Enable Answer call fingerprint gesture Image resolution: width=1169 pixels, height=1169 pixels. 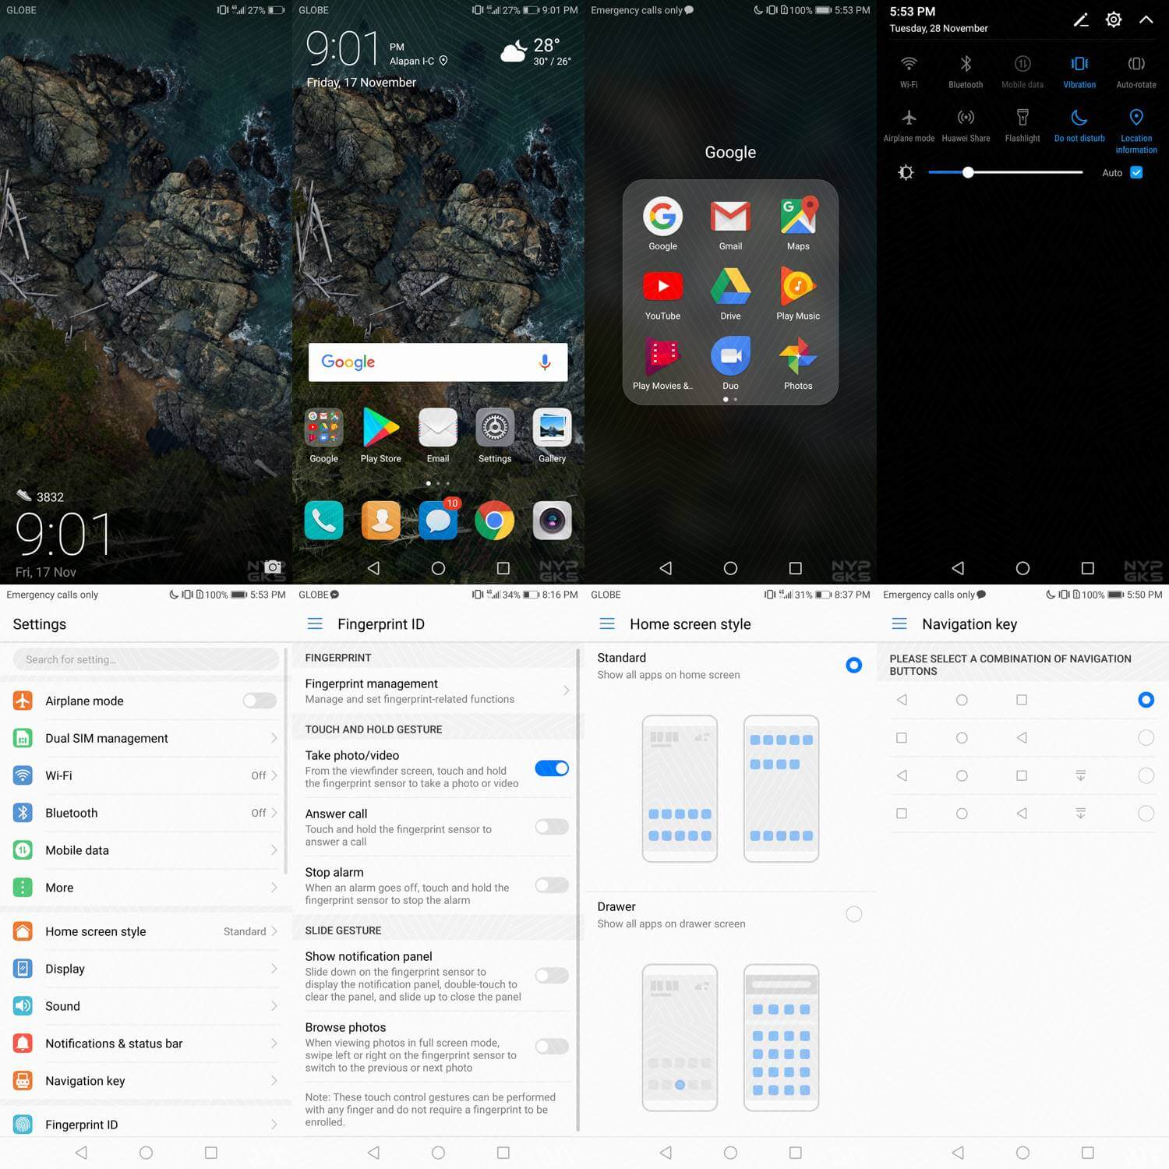point(552,827)
